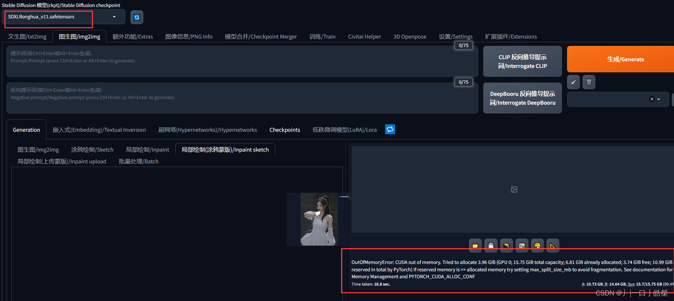Open the Extras tab

tap(133, 37)
